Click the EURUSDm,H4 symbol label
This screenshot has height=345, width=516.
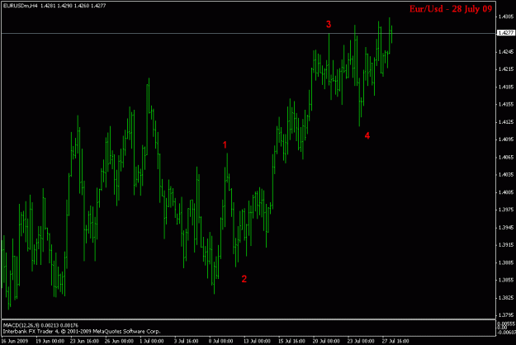(20, 6)
